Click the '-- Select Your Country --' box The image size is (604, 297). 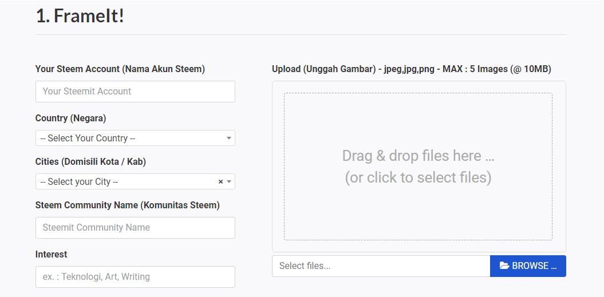coord(129,138)
